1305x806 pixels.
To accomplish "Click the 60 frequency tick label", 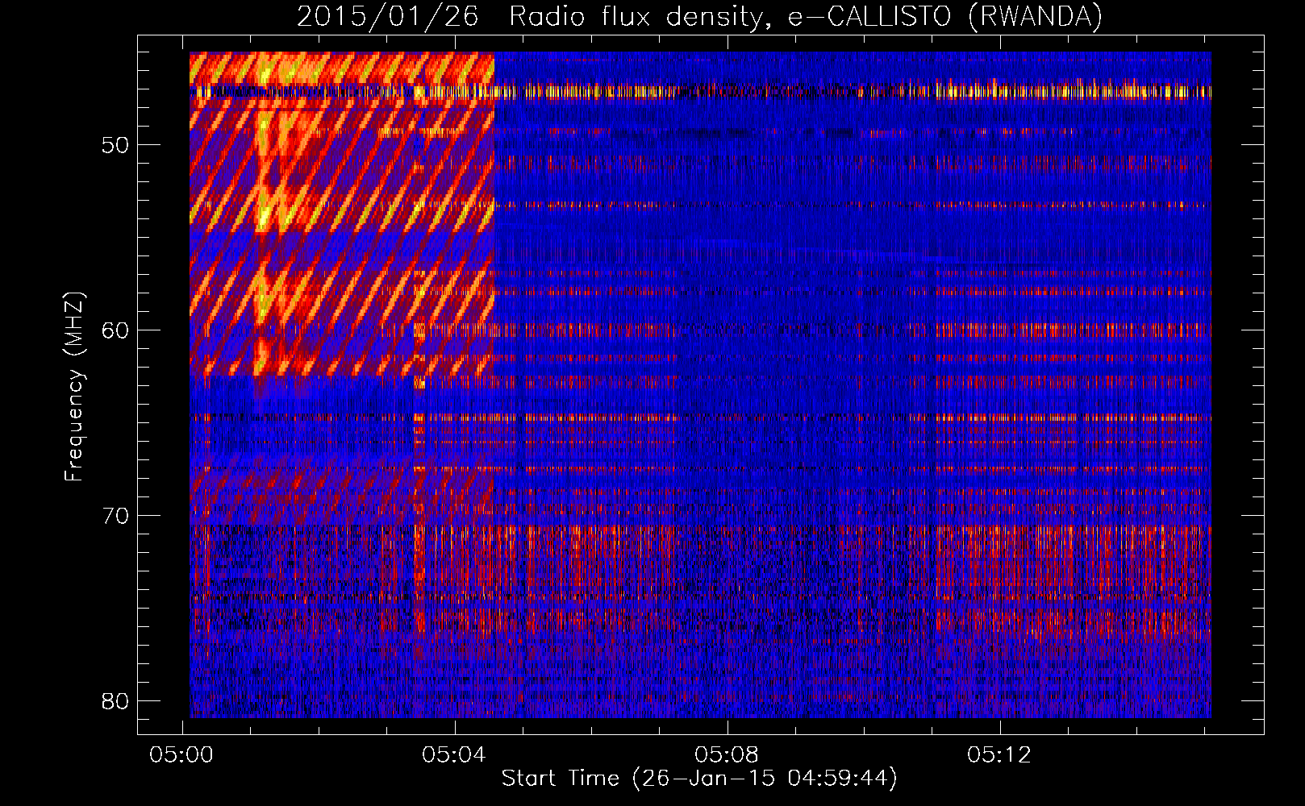I will coord(115,331).
